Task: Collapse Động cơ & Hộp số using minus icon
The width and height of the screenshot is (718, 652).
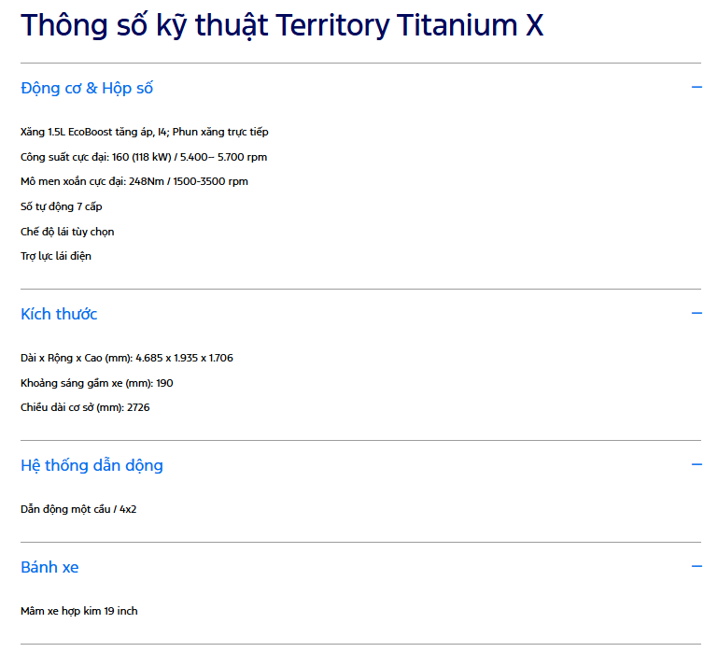Action: tap(696, 87)
